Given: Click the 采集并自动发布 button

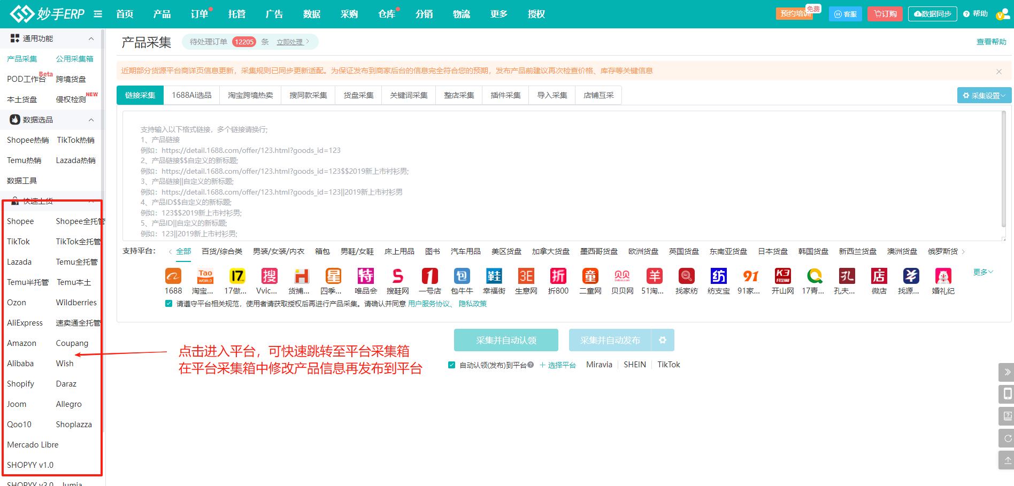Looking at the screenshot, I should coord(610,340).
